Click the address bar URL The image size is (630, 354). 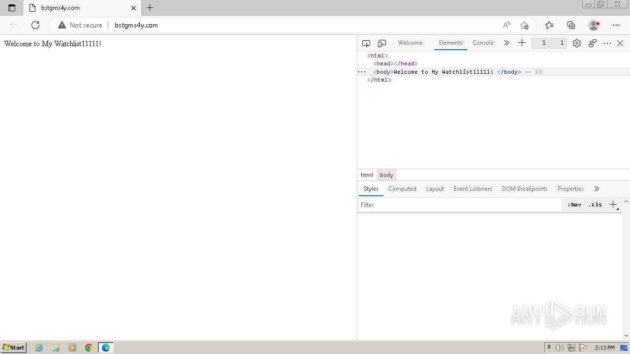click(136, 25)
